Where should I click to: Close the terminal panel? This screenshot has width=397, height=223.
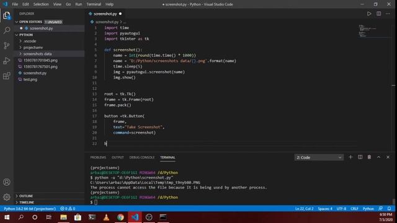[x=388, y=157]
